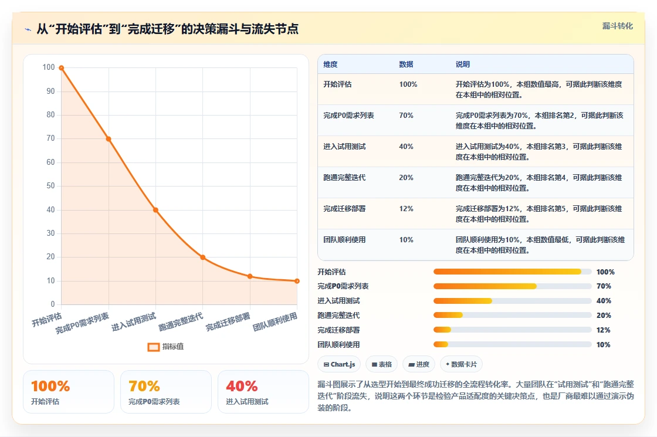The width and height of the screenshot is (657, 437).
Task: Click the 开始评估 progress bar at 100%
Action: pyautogui.click(x=513, y=272)
